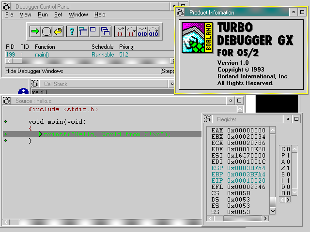
Task: Click the overlapping windows toolbar icon
Action: (83, 31)
